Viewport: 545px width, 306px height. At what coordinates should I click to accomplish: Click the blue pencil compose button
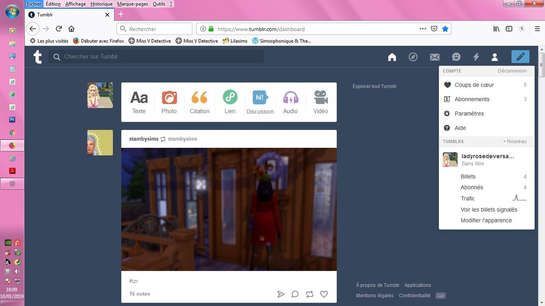tap(520, 57)
